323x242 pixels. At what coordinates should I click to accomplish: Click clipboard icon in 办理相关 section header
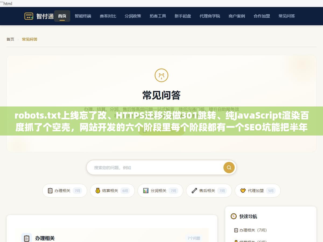pyautogui.click(x=27, y=238)
